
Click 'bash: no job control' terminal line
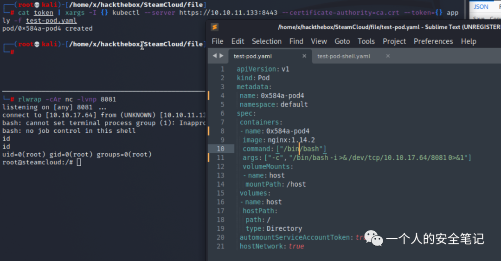(69, 131)
